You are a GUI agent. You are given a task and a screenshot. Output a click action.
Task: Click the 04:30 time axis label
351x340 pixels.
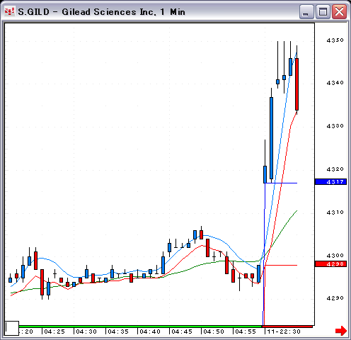click(86, 331)
